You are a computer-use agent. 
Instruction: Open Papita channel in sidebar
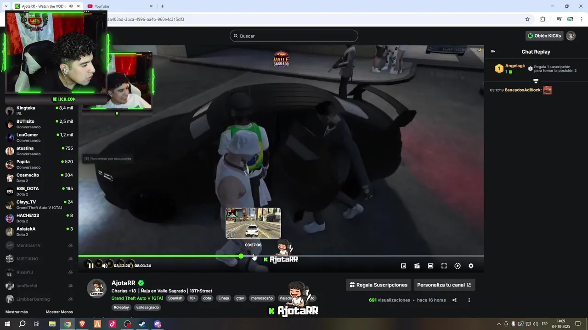pos(39,164)
